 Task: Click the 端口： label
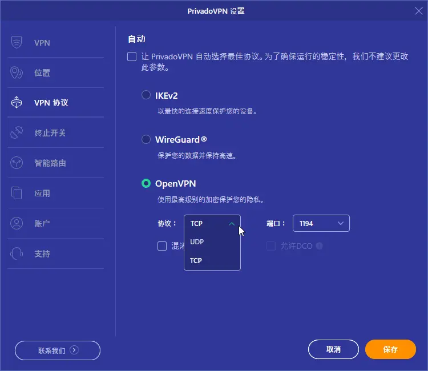point(276,224)
